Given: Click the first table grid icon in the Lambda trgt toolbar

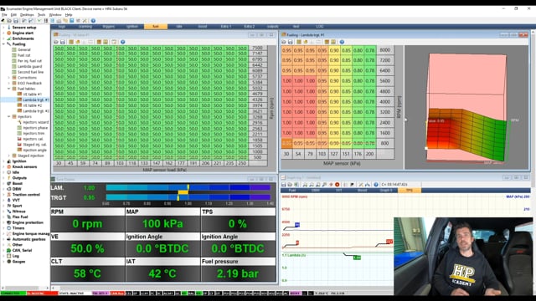Looking at the screenshot, I should pos(299,42).
